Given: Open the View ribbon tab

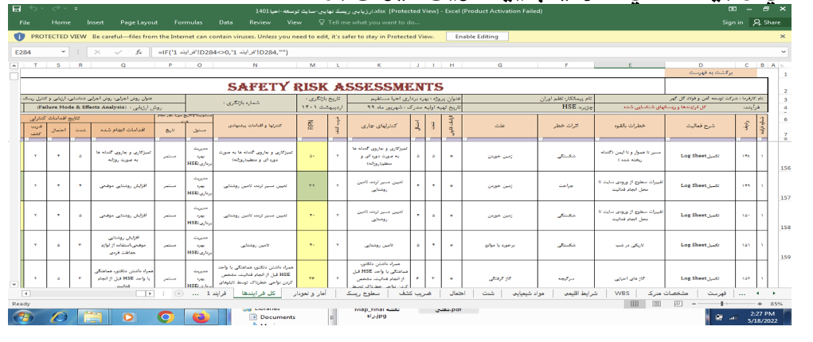Looking at the screenshot, I should pos(294,22).
